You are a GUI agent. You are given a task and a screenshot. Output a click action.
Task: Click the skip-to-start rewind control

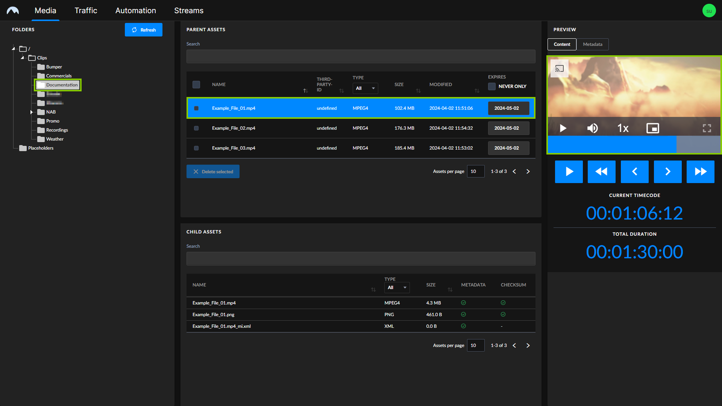click(602, 171)
